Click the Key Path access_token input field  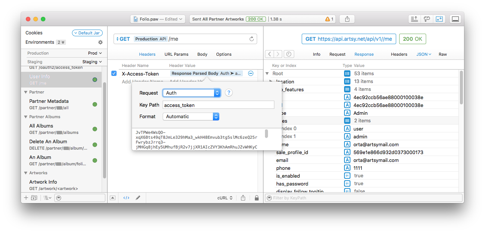point(219,105)
